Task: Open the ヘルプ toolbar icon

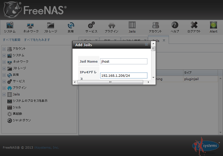Action: click(x=175, y=25)
